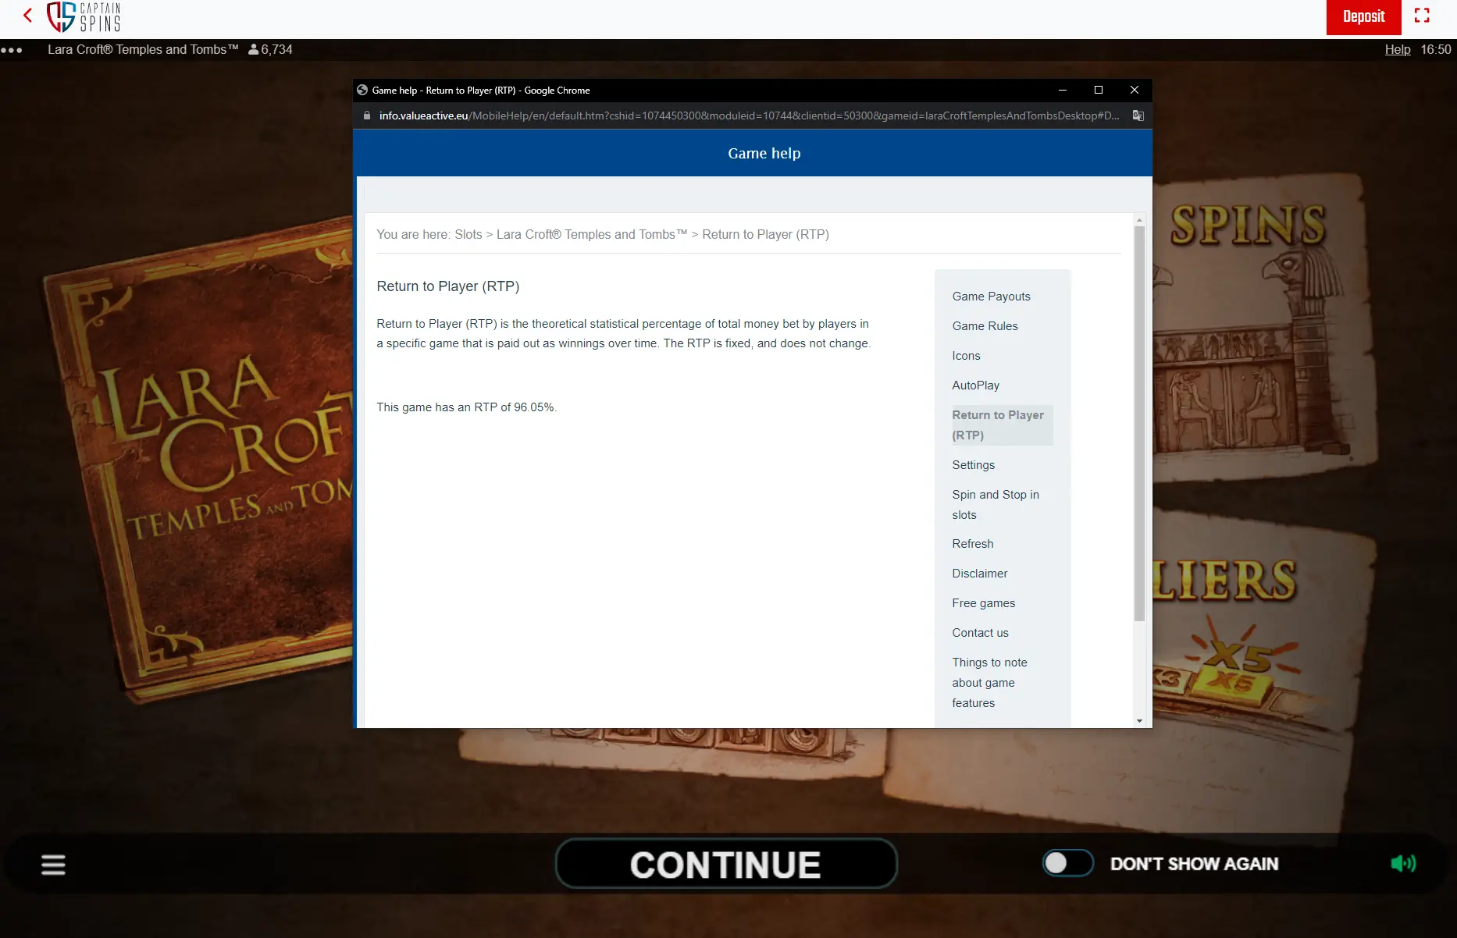
Task: Click the scrollbar up arrow
Action: pos(1139,219)
